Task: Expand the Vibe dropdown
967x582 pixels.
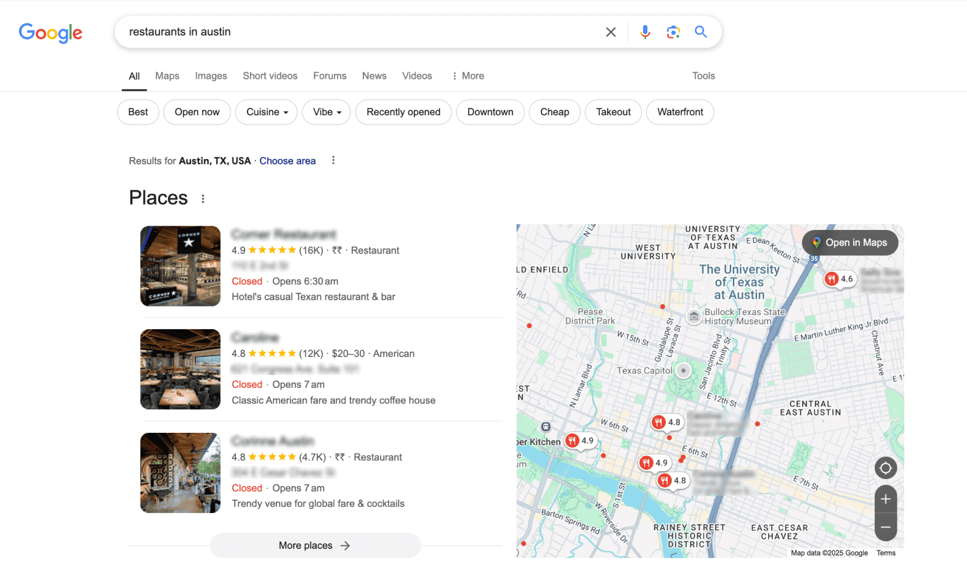Action: (x=326, y=112)
